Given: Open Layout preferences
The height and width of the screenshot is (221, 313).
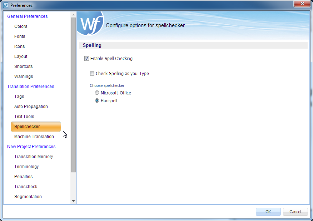Looking at the screenshot, I should [21, 57].
